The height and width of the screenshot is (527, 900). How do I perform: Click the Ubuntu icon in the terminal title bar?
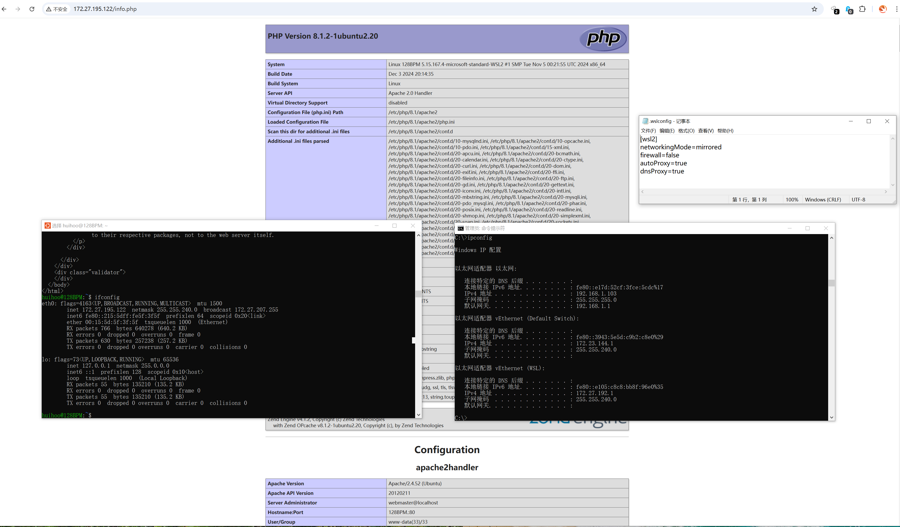click(x=47, y=226)
